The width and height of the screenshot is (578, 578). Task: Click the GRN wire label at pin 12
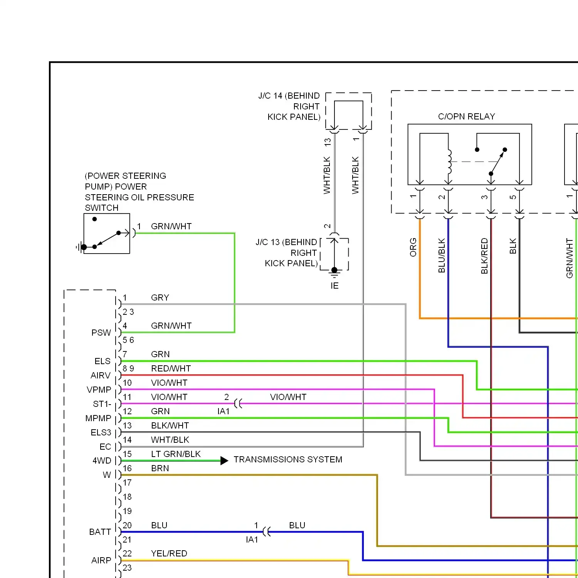160,411
